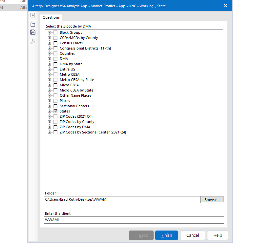The height and width of the screenshot is (244, 256).
Task: Expand the Micro CBSA node
Action: click(49, 85)
